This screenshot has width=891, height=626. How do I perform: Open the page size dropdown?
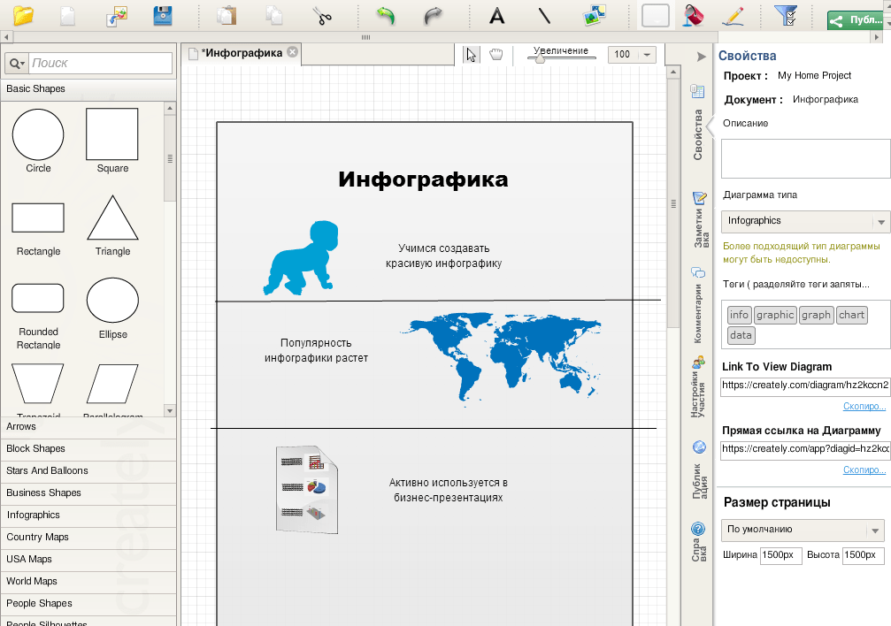point(875,531)
